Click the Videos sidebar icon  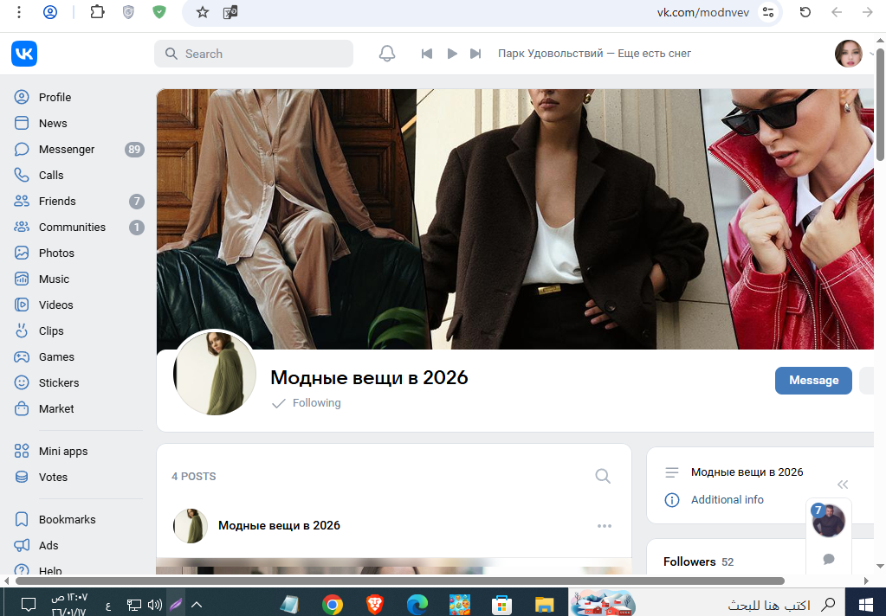tap(22, 305)
